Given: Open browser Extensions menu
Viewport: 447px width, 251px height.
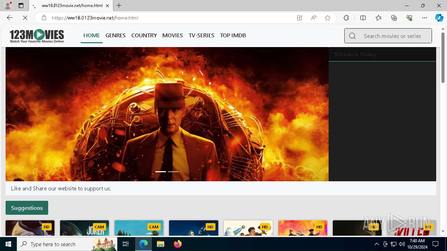Looking at the screenshot, I should coord(346,18).
